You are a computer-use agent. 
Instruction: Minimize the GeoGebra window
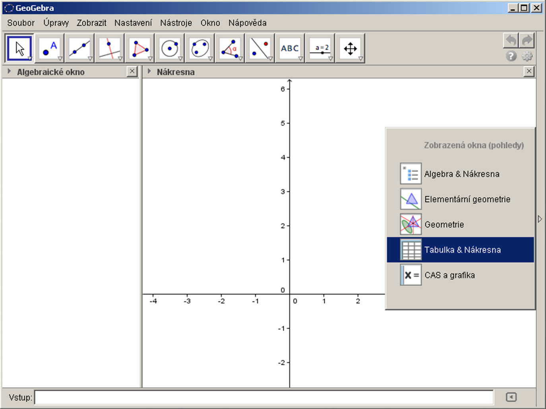[513, 8]
